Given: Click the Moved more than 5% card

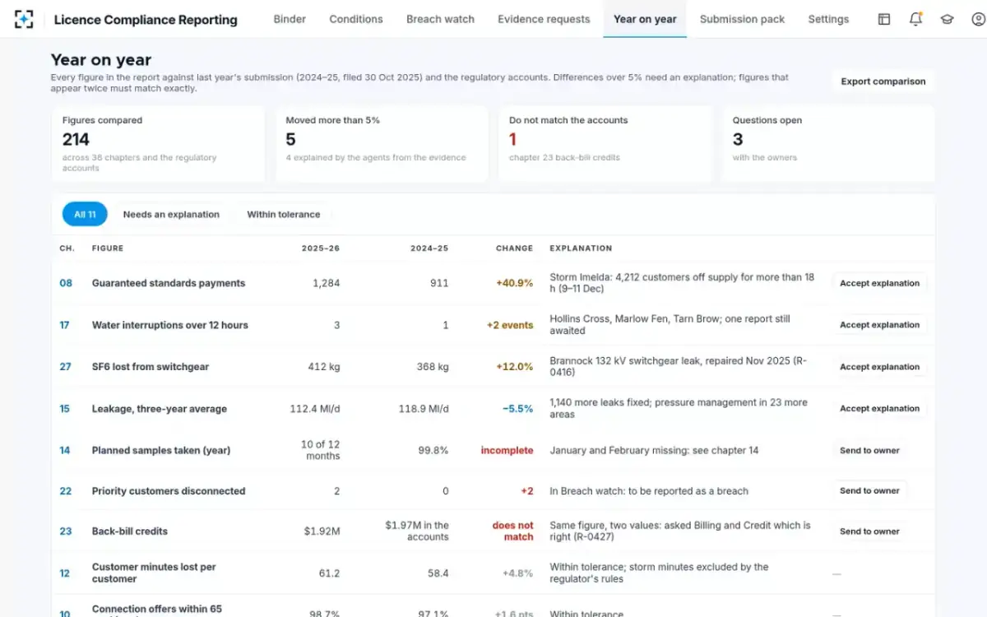Looking at the screenshot, I should (x=382, y=144).
